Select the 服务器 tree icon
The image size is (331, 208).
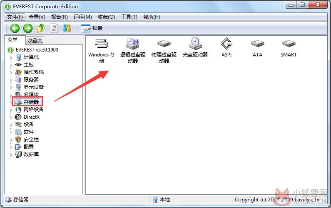[18, 80]
